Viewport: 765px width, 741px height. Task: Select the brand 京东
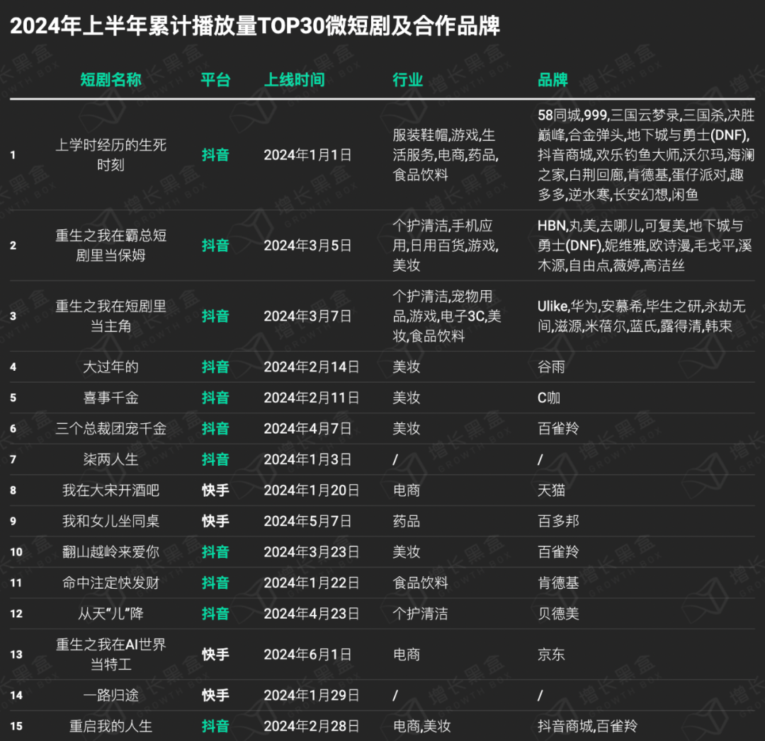tap(551, 654)
